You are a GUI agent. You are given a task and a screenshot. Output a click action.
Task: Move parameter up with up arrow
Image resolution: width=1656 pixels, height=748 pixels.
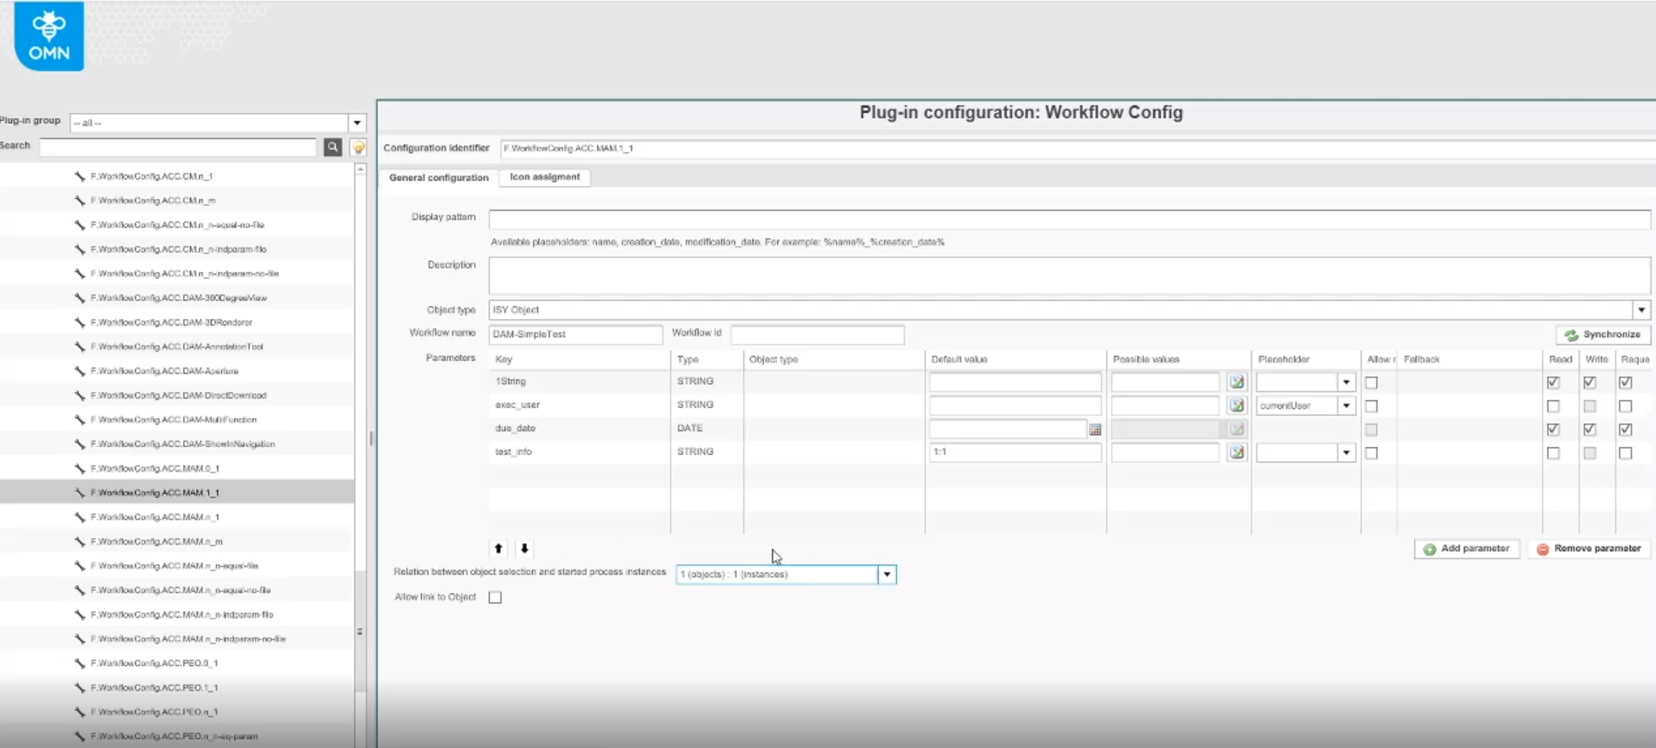499,549
